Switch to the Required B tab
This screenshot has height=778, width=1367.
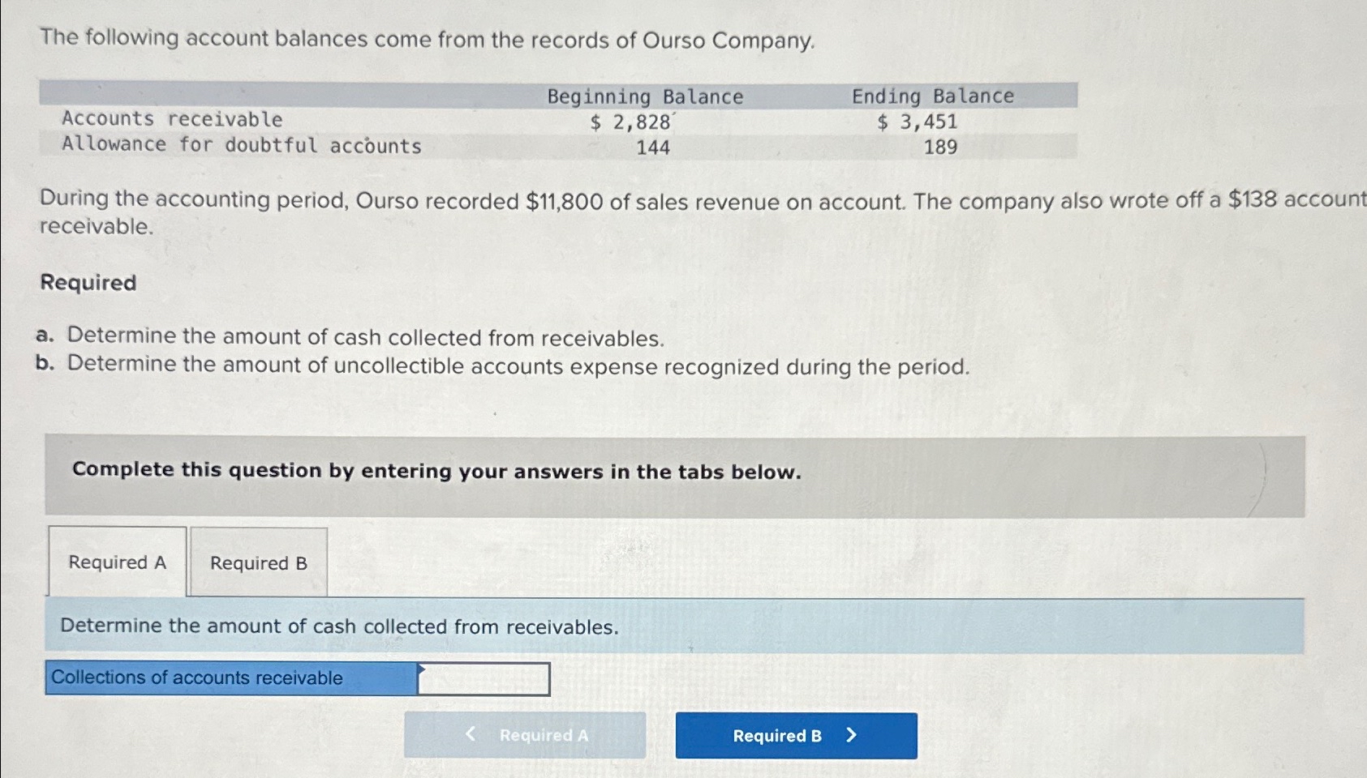tap(257, 562)
